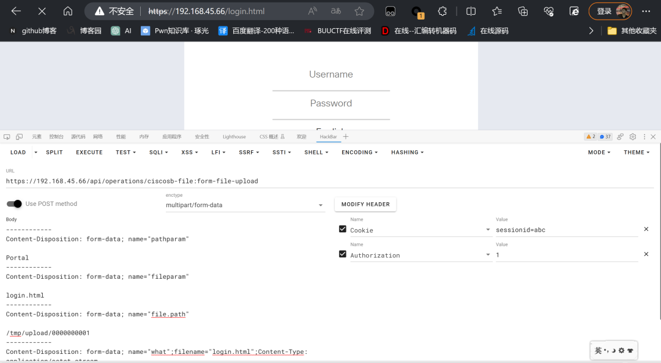The image size is (661, 363).
Task: Click the EXECUTE button in HackBar
Action: [x=89, y=152]
